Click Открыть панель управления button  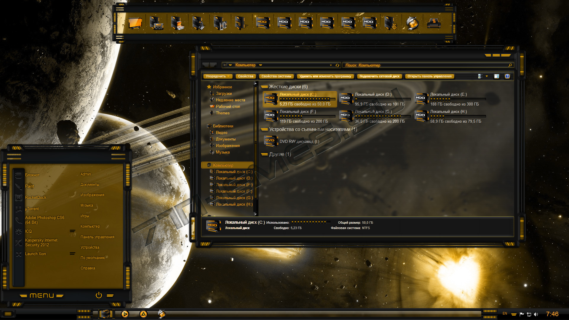point(429,76)
